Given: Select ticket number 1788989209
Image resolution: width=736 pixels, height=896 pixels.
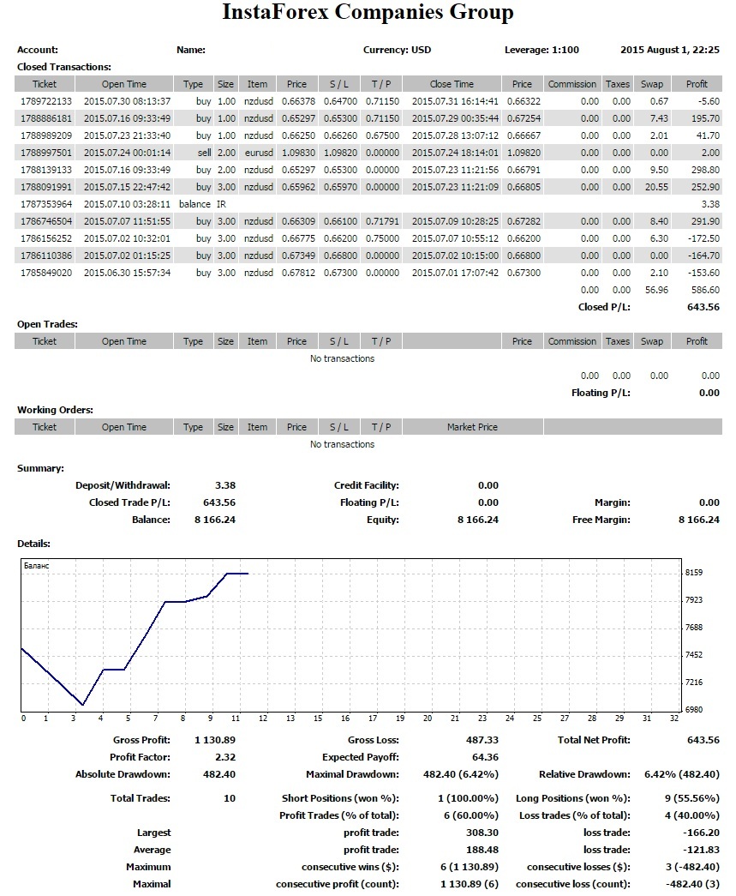Looking at the screenshot, I should 46,135.
